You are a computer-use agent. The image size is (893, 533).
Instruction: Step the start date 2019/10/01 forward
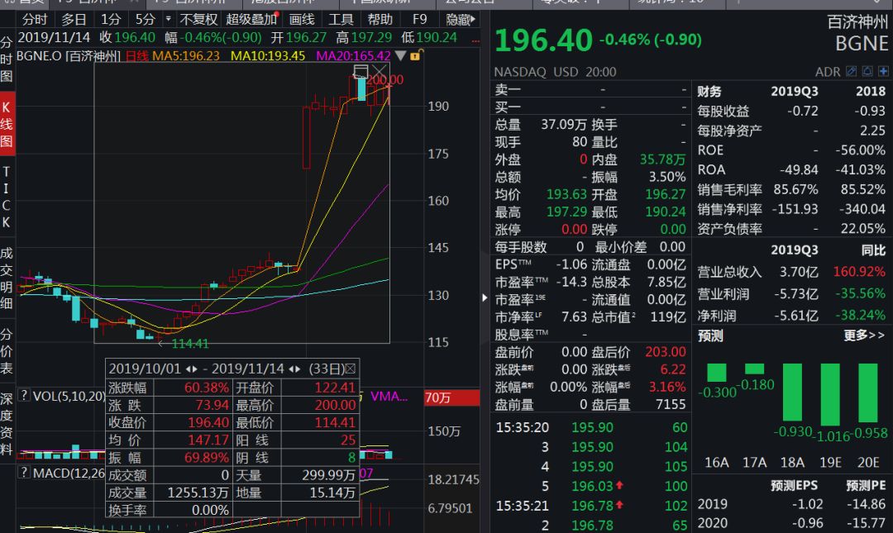tap(195, 369)
